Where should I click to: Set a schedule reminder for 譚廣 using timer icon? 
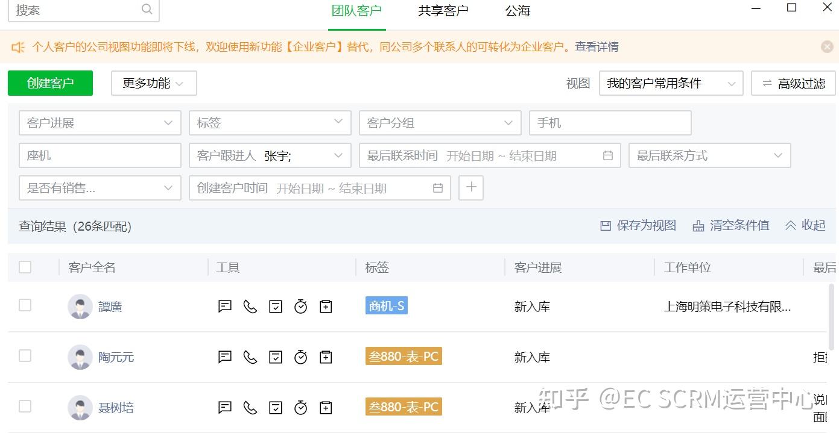point(300,307)
